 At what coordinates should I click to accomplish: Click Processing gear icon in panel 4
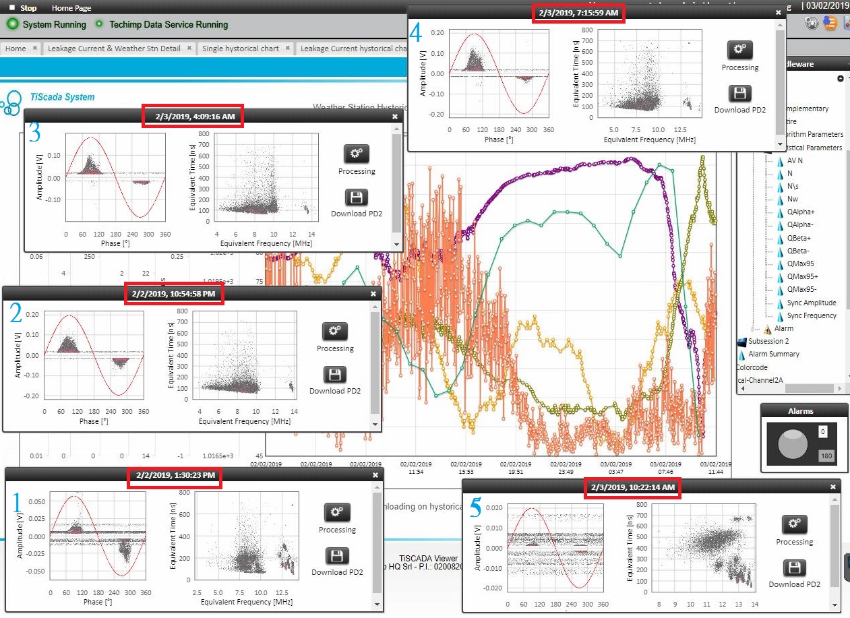tap(739, 50)
